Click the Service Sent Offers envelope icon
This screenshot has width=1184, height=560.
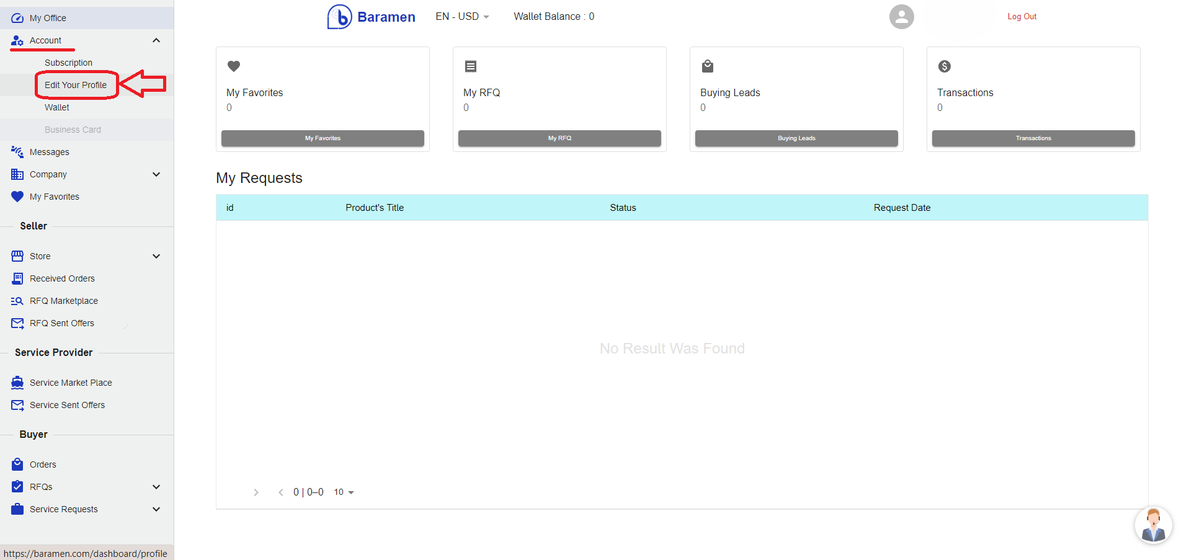[x=17, y=405]
